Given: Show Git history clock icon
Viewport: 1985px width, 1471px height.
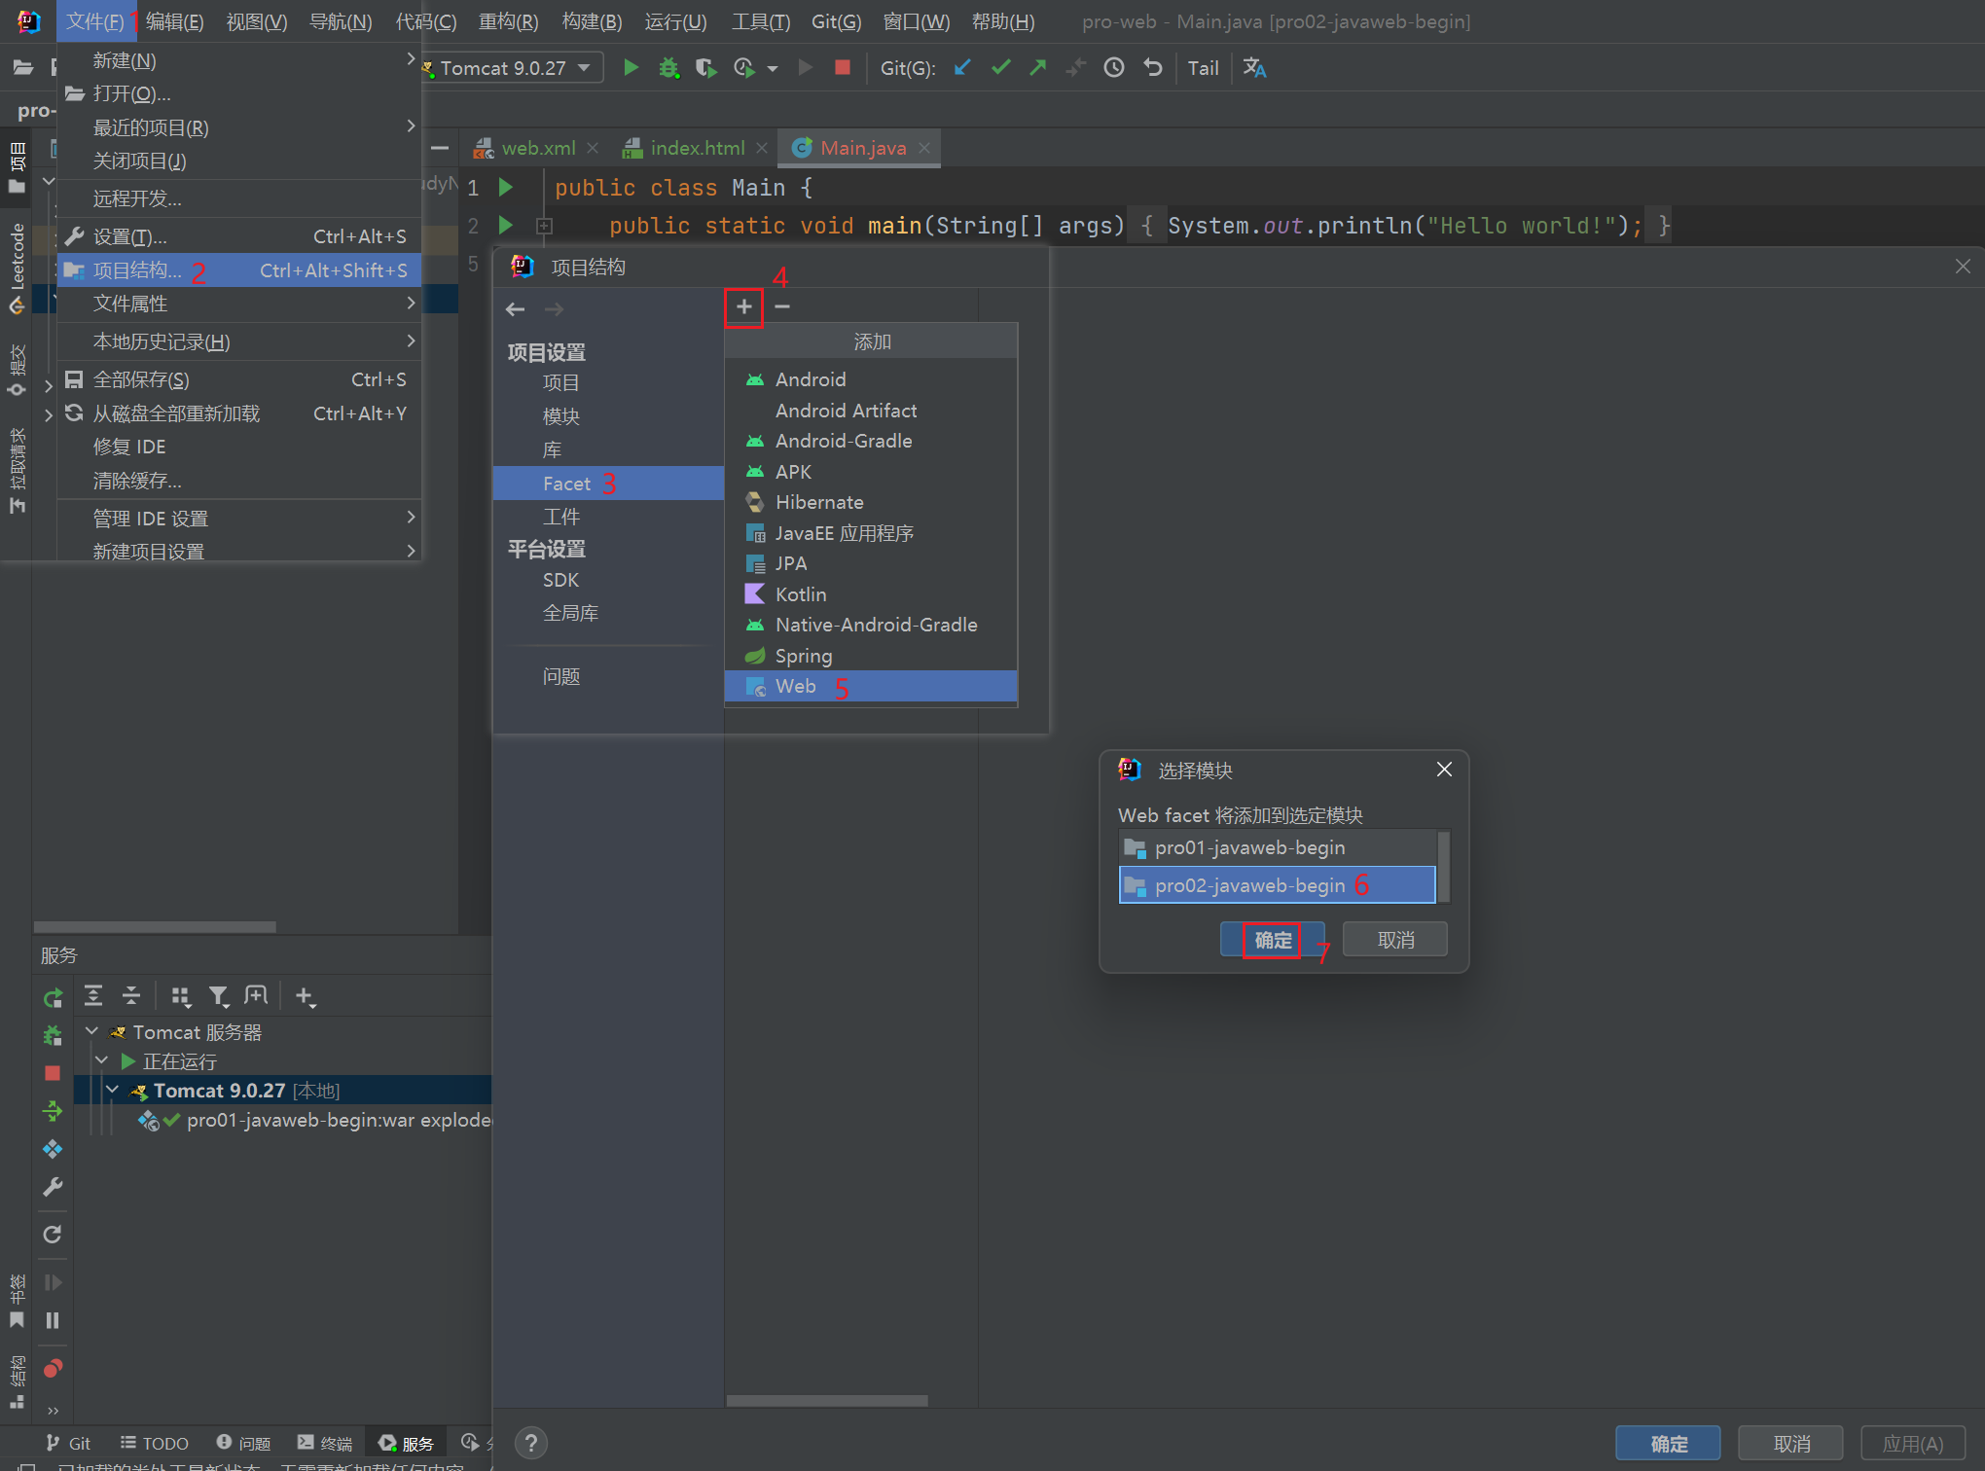Looking at the screenshot, I should tap(1114, 68).
